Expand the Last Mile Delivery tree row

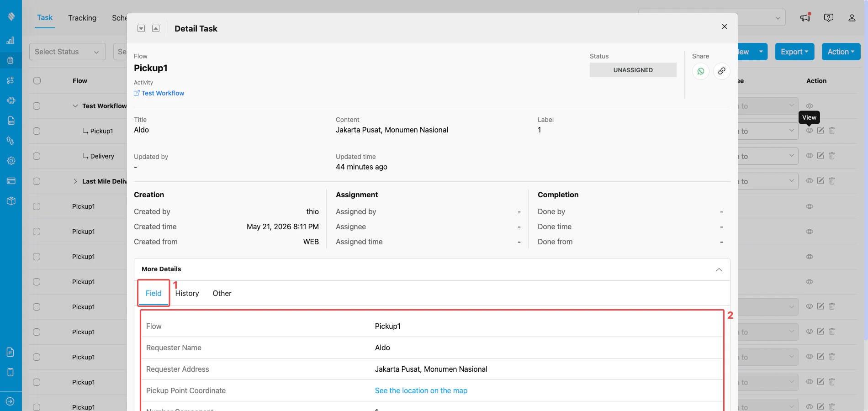pos(75,181)
